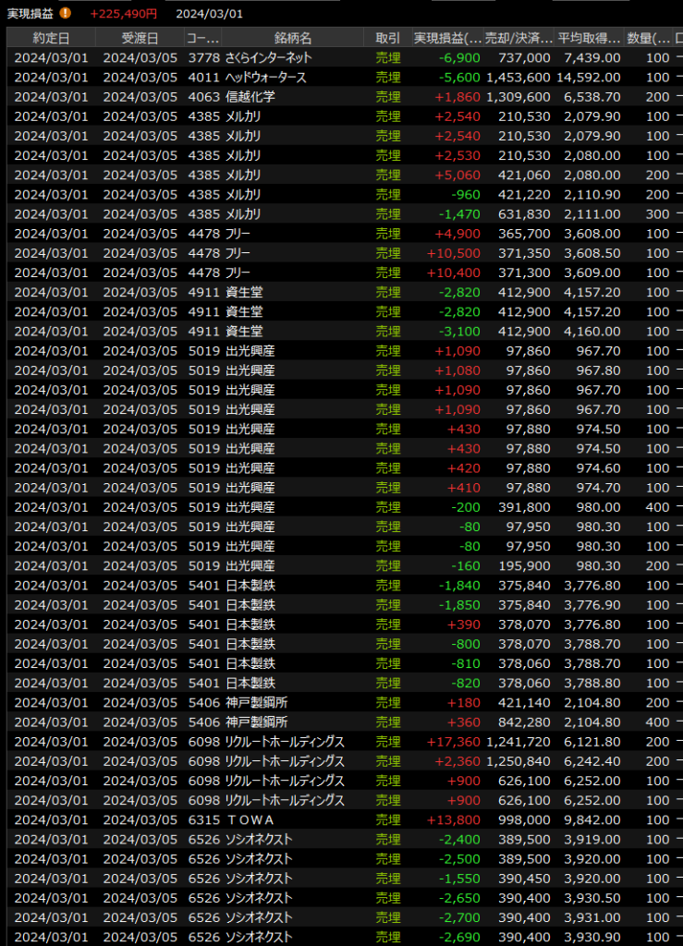683x946 pixels.
Task: Sort by 実現損益 column header
Action: coord(447,38)
